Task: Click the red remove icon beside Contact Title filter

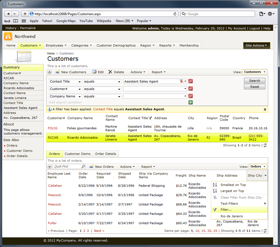Action: pos(191,81)
